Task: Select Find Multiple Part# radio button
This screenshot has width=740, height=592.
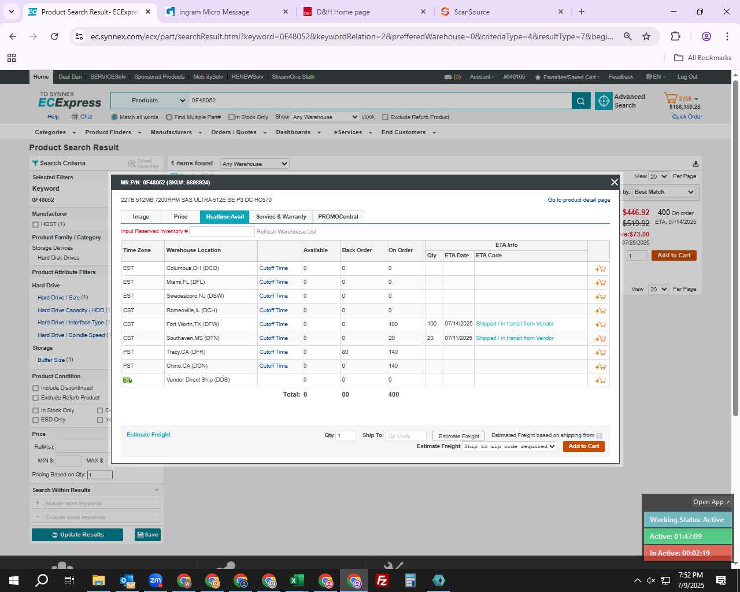Action: pos(169,117)
